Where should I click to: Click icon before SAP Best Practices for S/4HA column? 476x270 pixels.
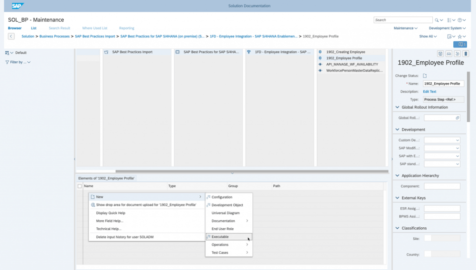pos(178,52)
